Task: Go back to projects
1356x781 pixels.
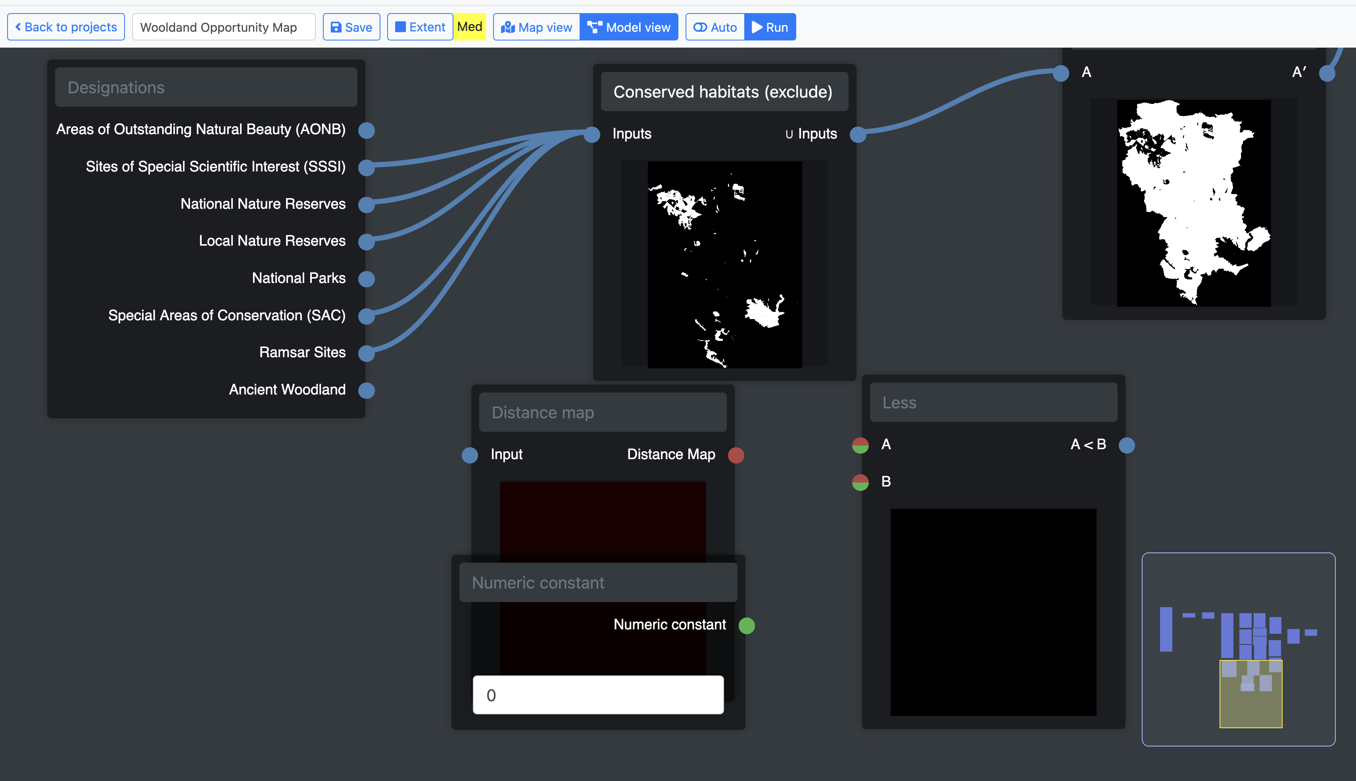Action: pos(66,27)
